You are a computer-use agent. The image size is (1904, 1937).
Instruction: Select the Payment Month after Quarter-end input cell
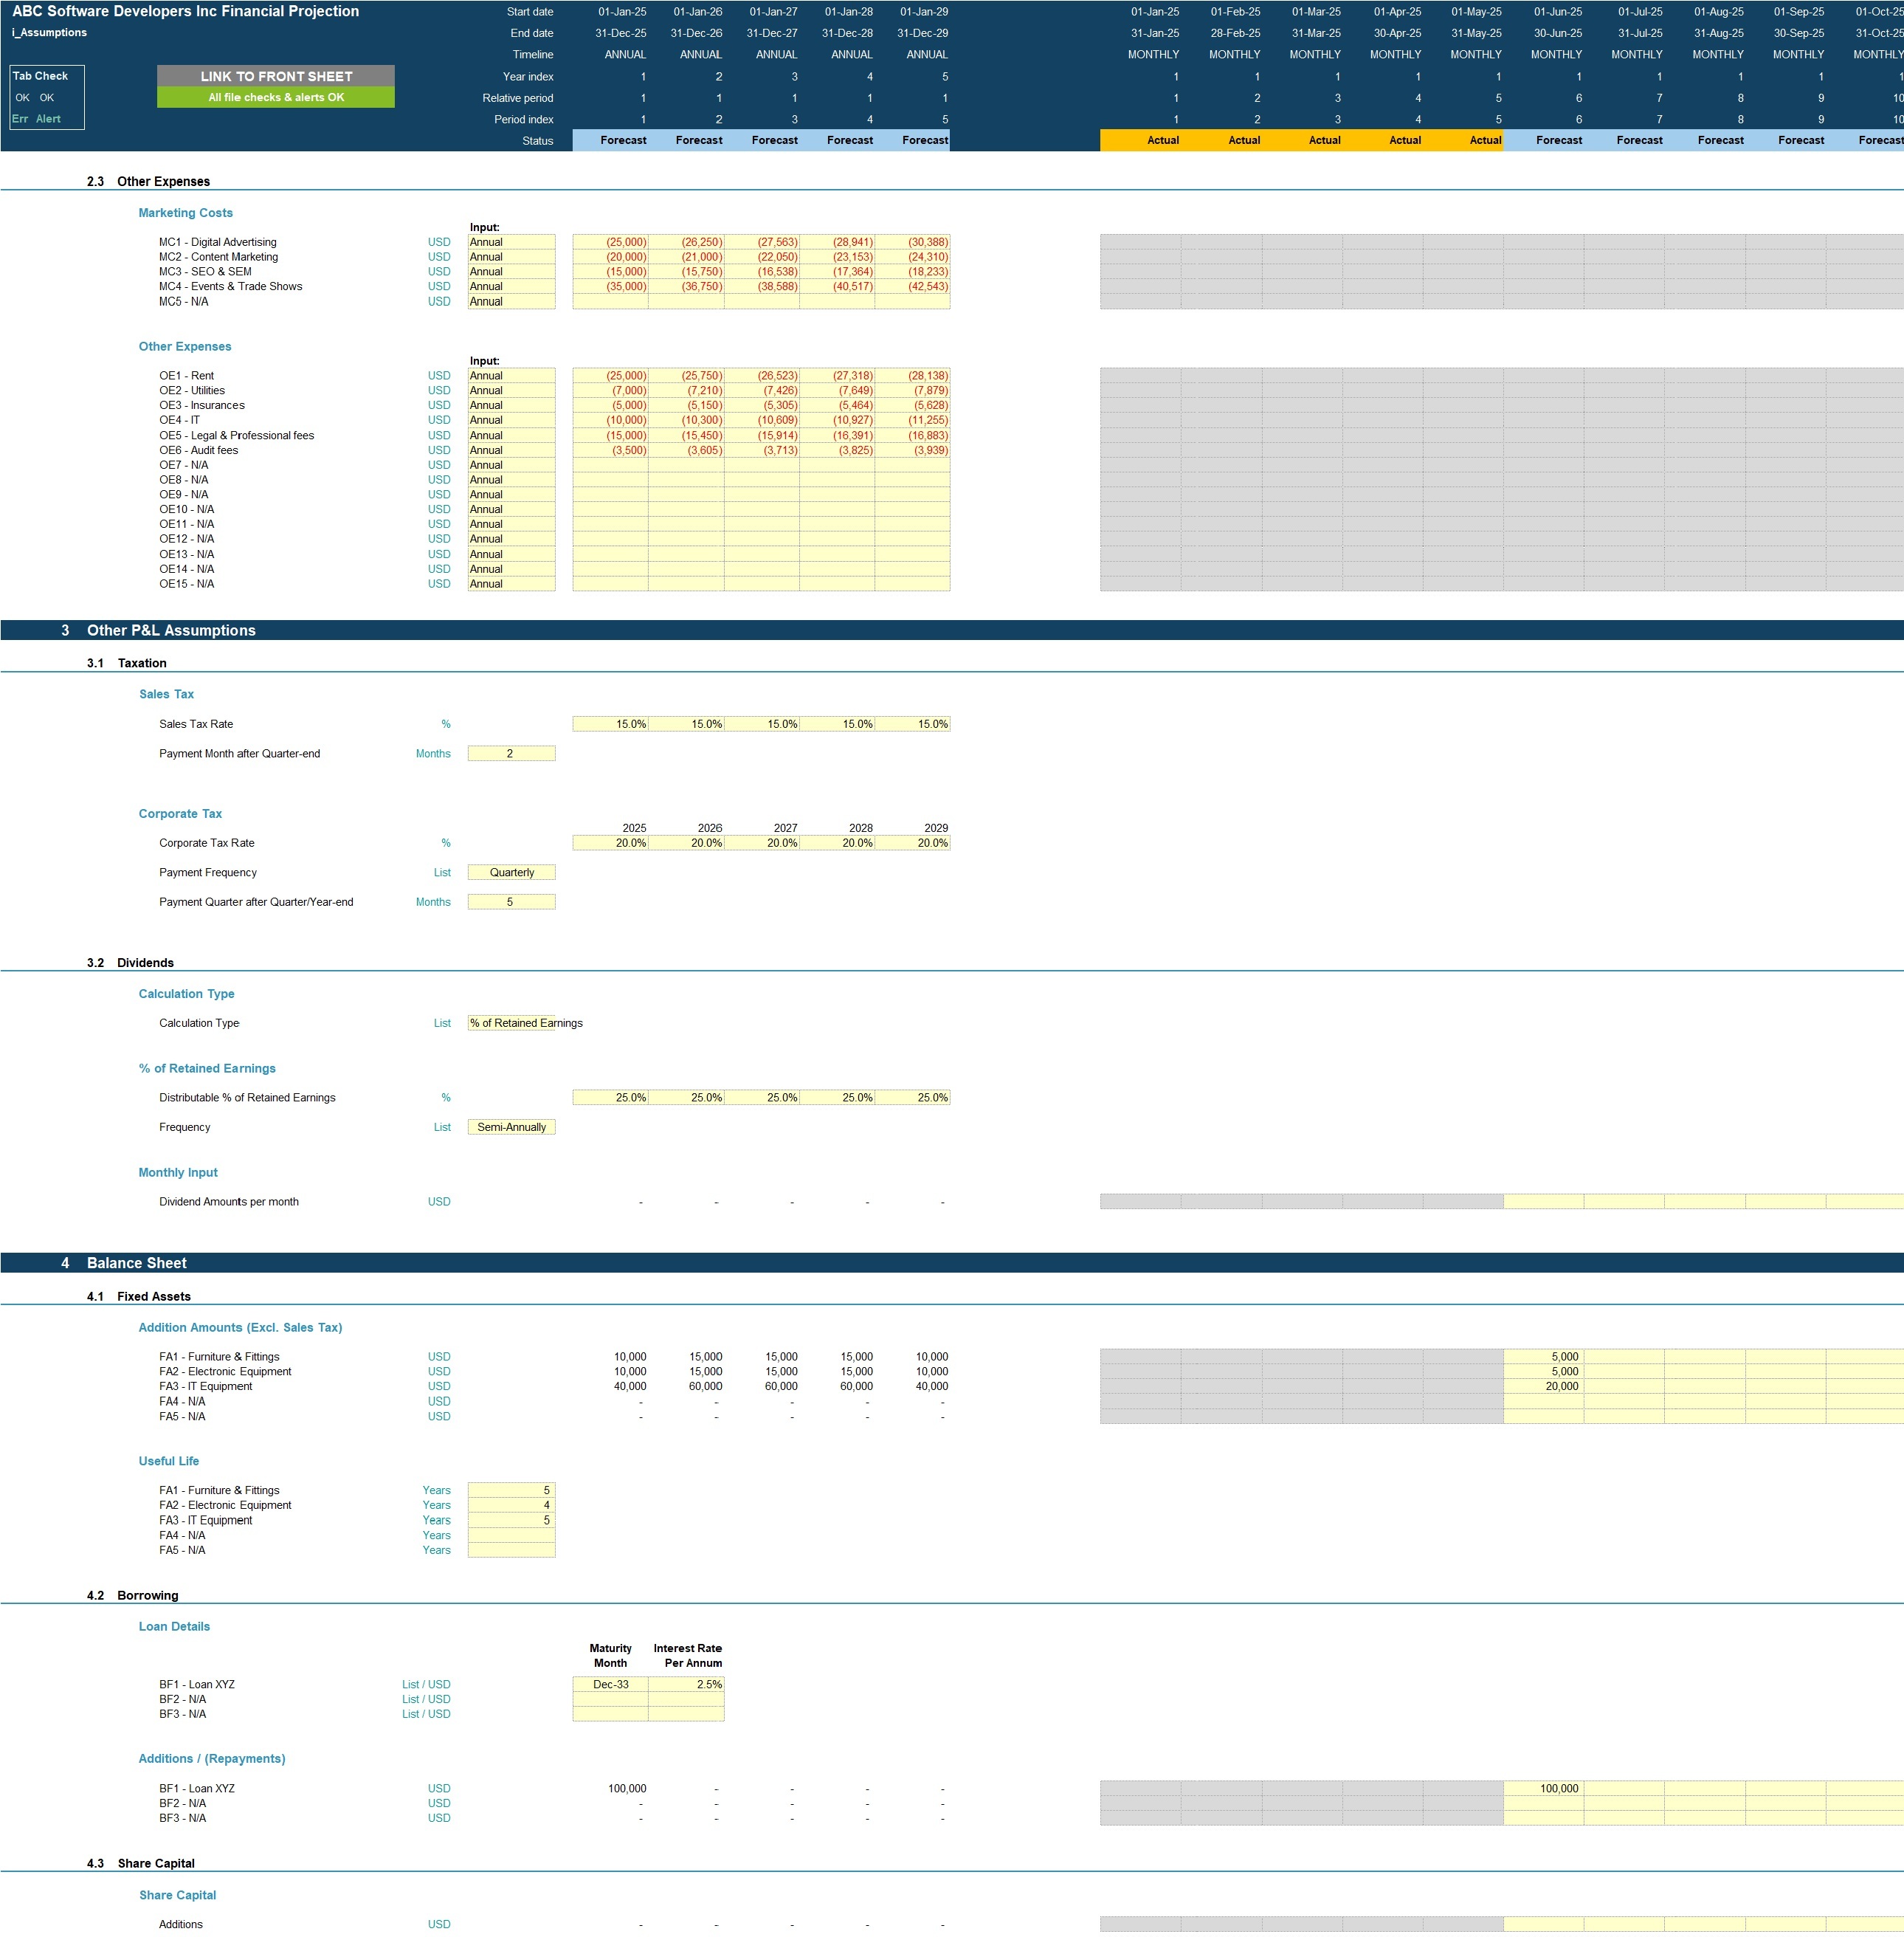click(x=511, y=754)
